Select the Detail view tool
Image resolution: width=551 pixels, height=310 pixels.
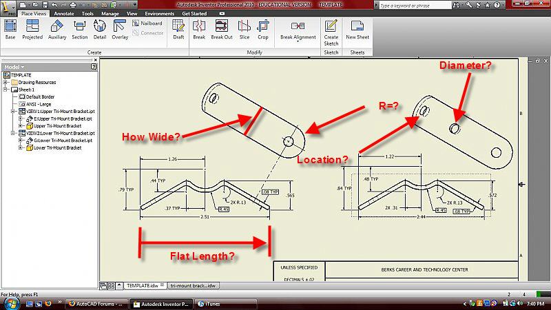pyautogui.click(x=100, y=30)
